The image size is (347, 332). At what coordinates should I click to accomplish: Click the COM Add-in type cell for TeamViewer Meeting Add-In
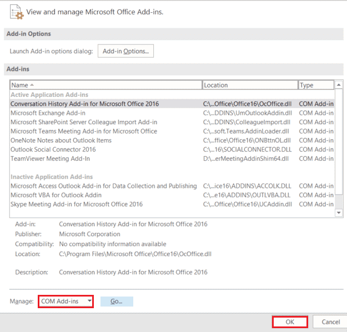(316, 159)
